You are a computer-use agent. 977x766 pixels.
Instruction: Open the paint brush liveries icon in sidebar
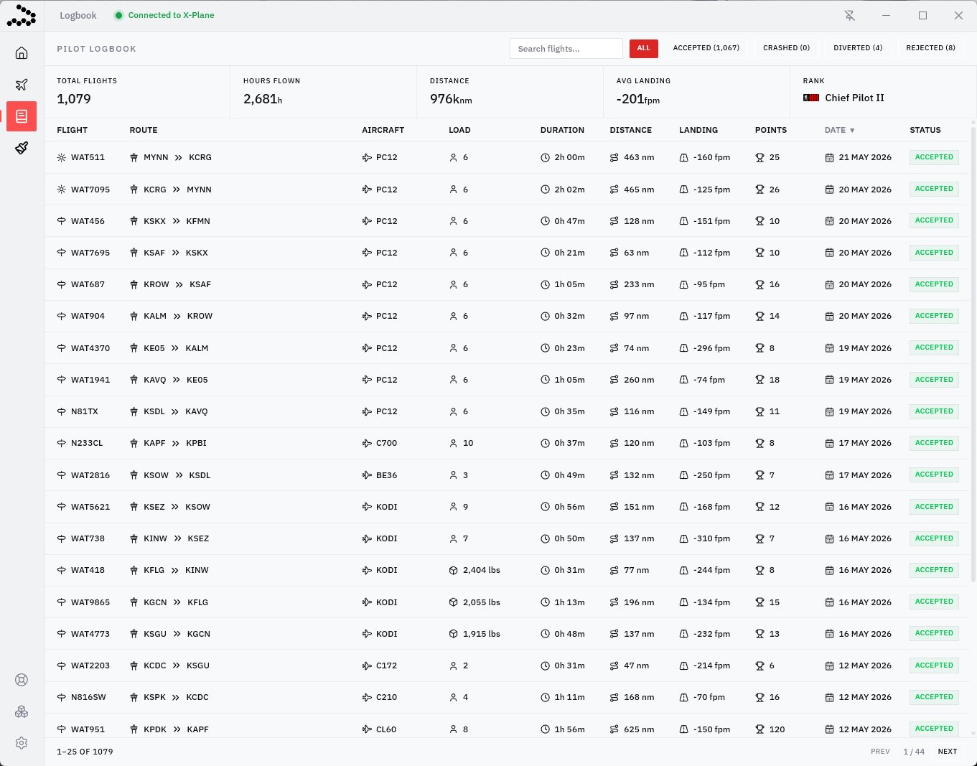coord(22,148)
